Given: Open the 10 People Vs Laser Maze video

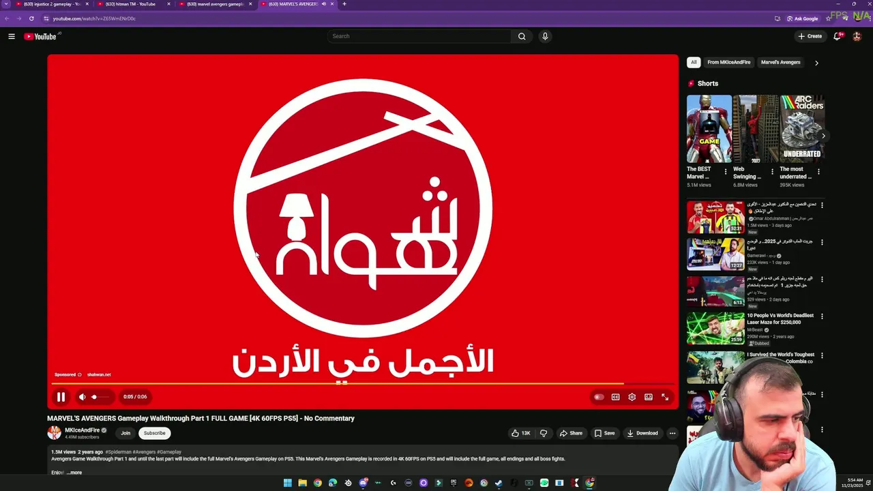Looking at the screenshot, I should pyautogui.click(x=715, y=328).
